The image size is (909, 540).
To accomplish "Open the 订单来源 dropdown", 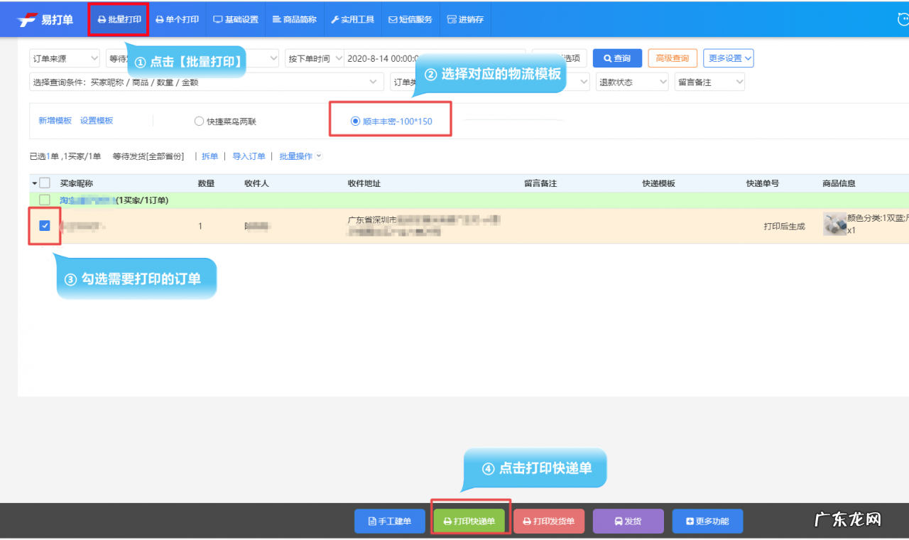I will [x=64, y=58].
